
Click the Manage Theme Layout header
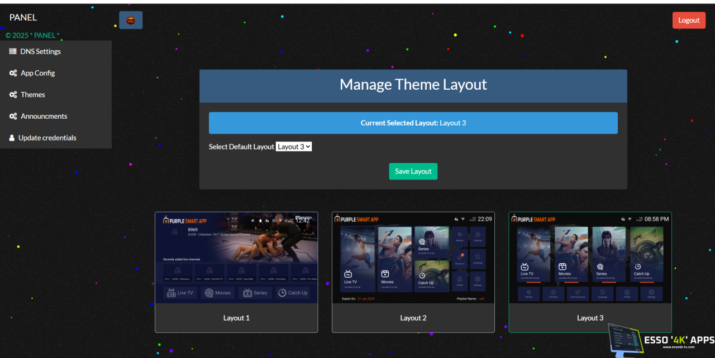pos(413,85)
